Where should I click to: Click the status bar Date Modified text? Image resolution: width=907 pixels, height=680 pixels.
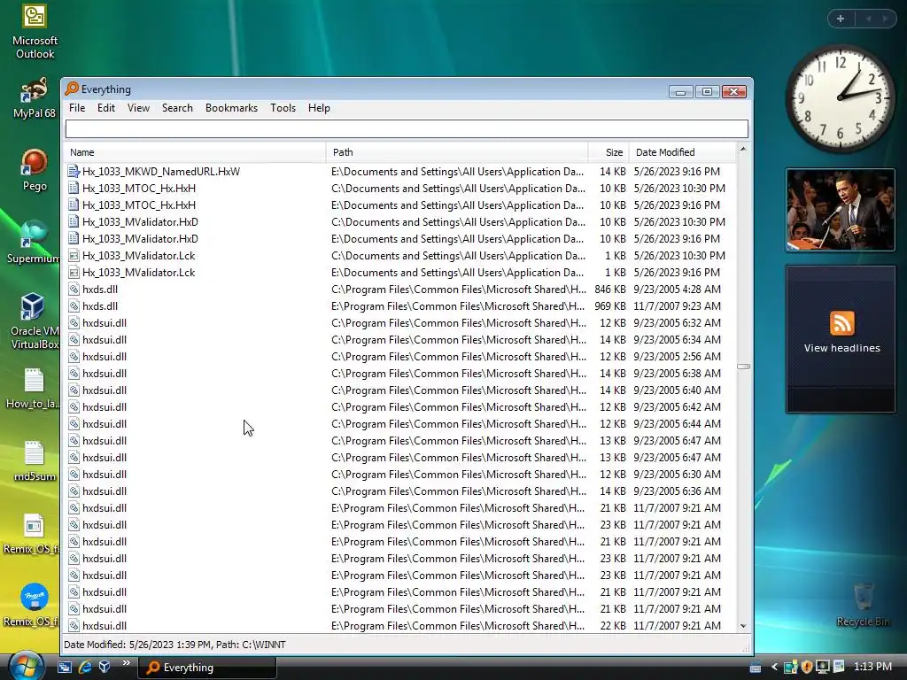click(174, 645)
